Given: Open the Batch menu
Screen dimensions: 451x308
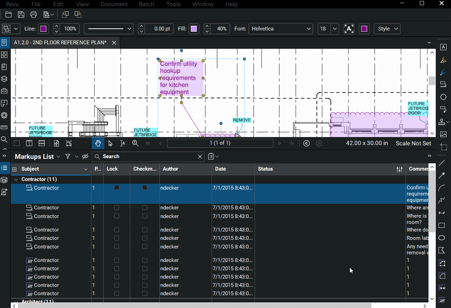Looking at the screenshot, I should [147, 4].
